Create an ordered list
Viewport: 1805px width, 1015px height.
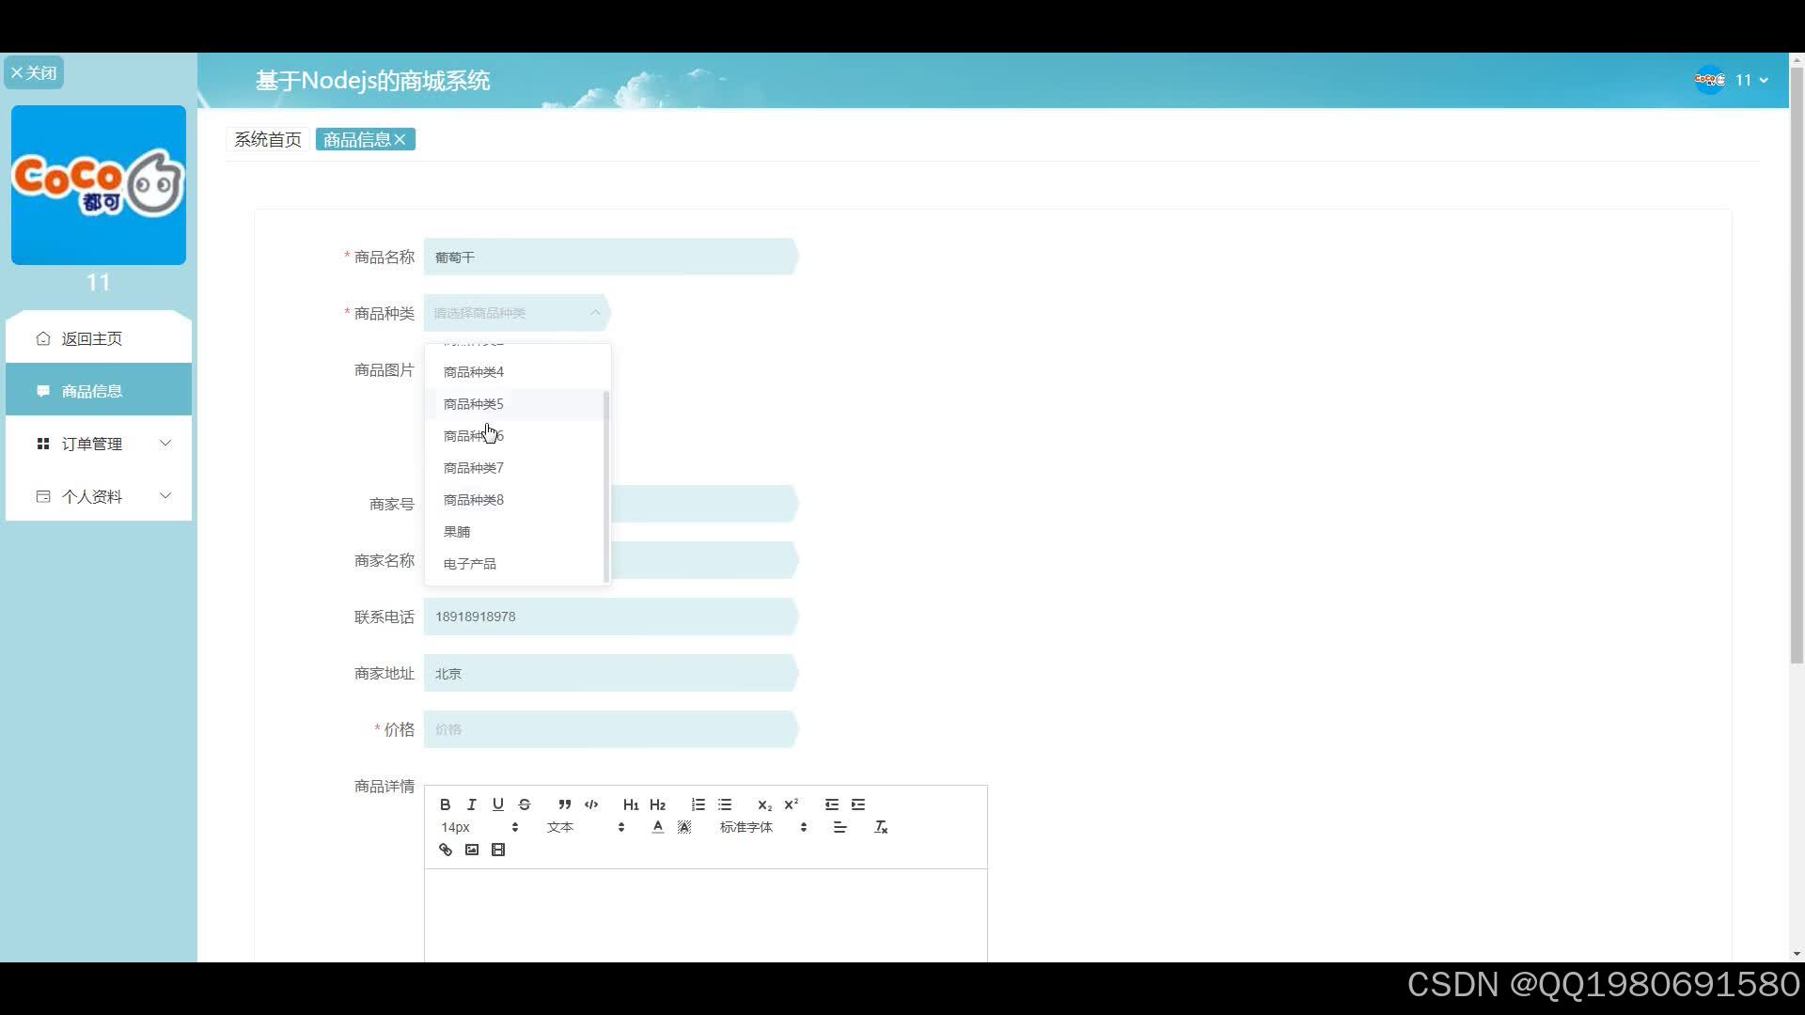click(698, 804)
